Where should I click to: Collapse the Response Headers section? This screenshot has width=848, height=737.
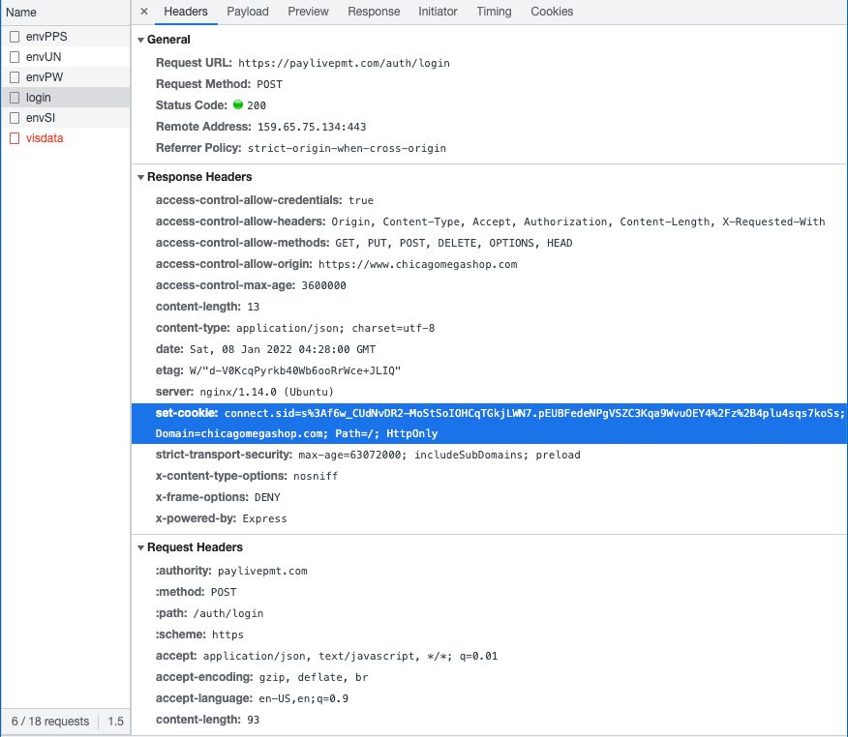coord(140,177)
